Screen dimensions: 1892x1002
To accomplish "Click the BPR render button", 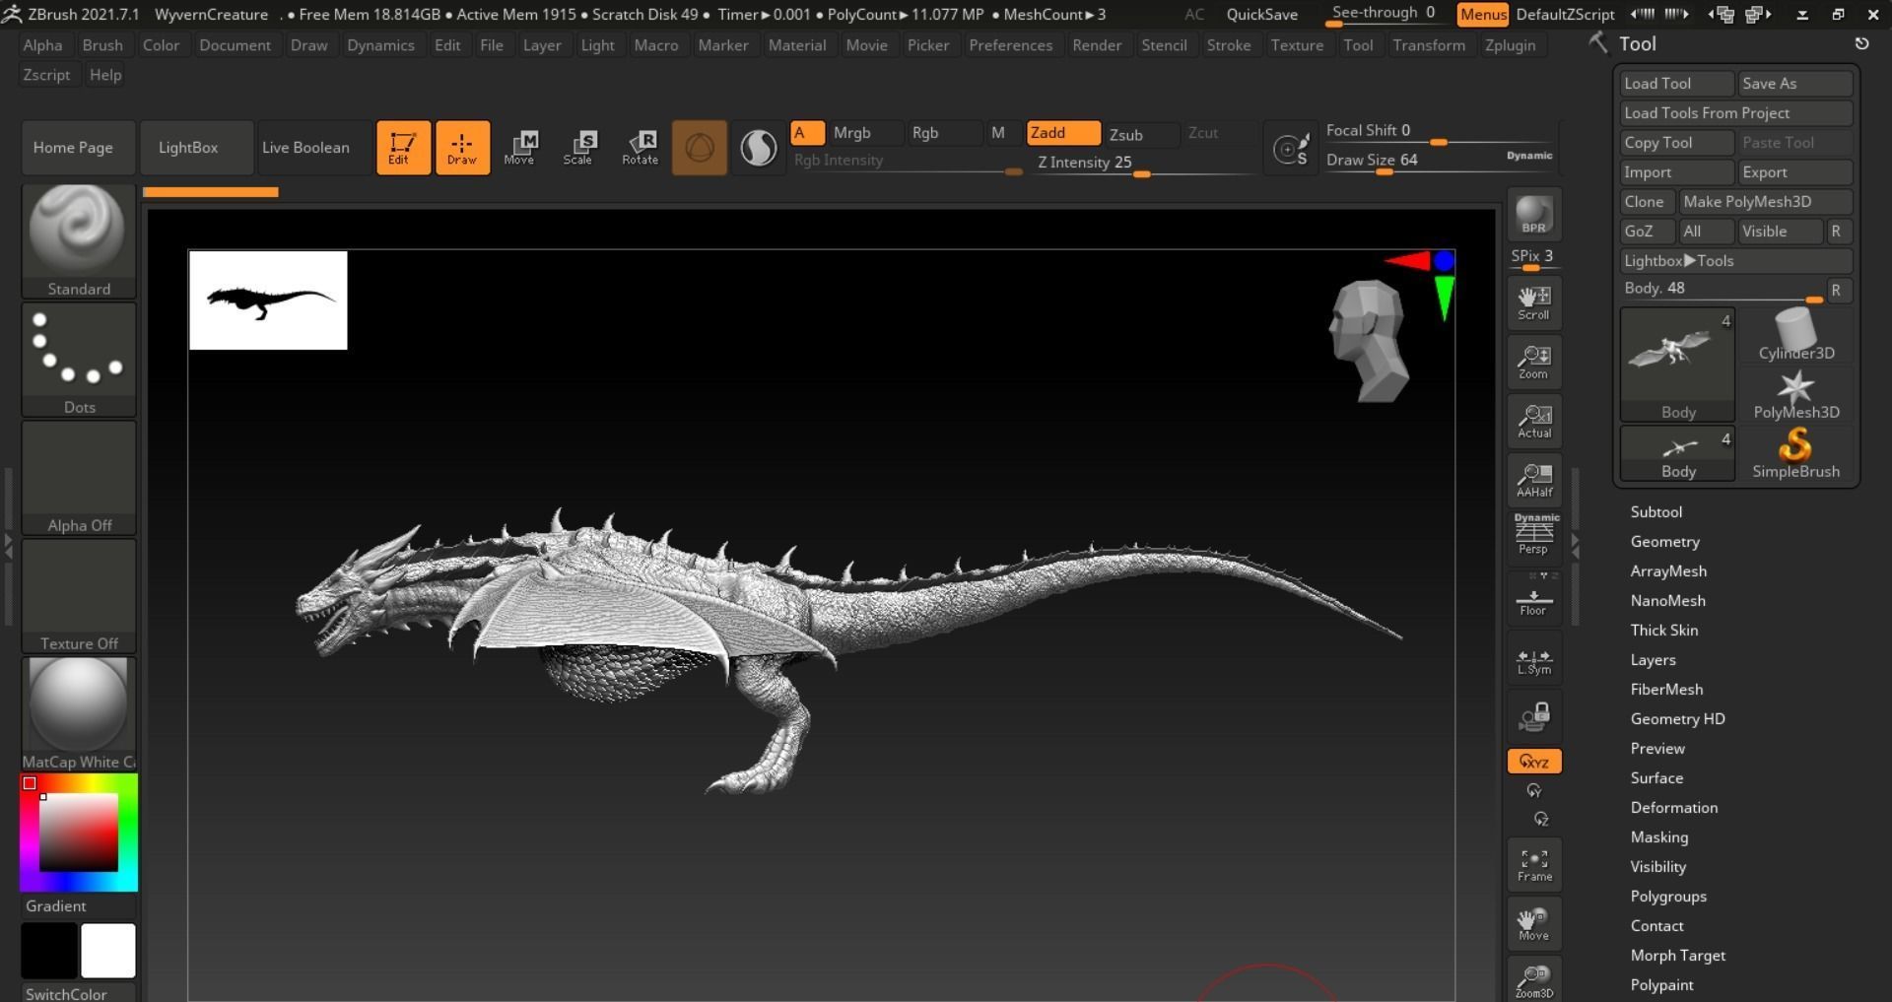I will point(1534,215).
